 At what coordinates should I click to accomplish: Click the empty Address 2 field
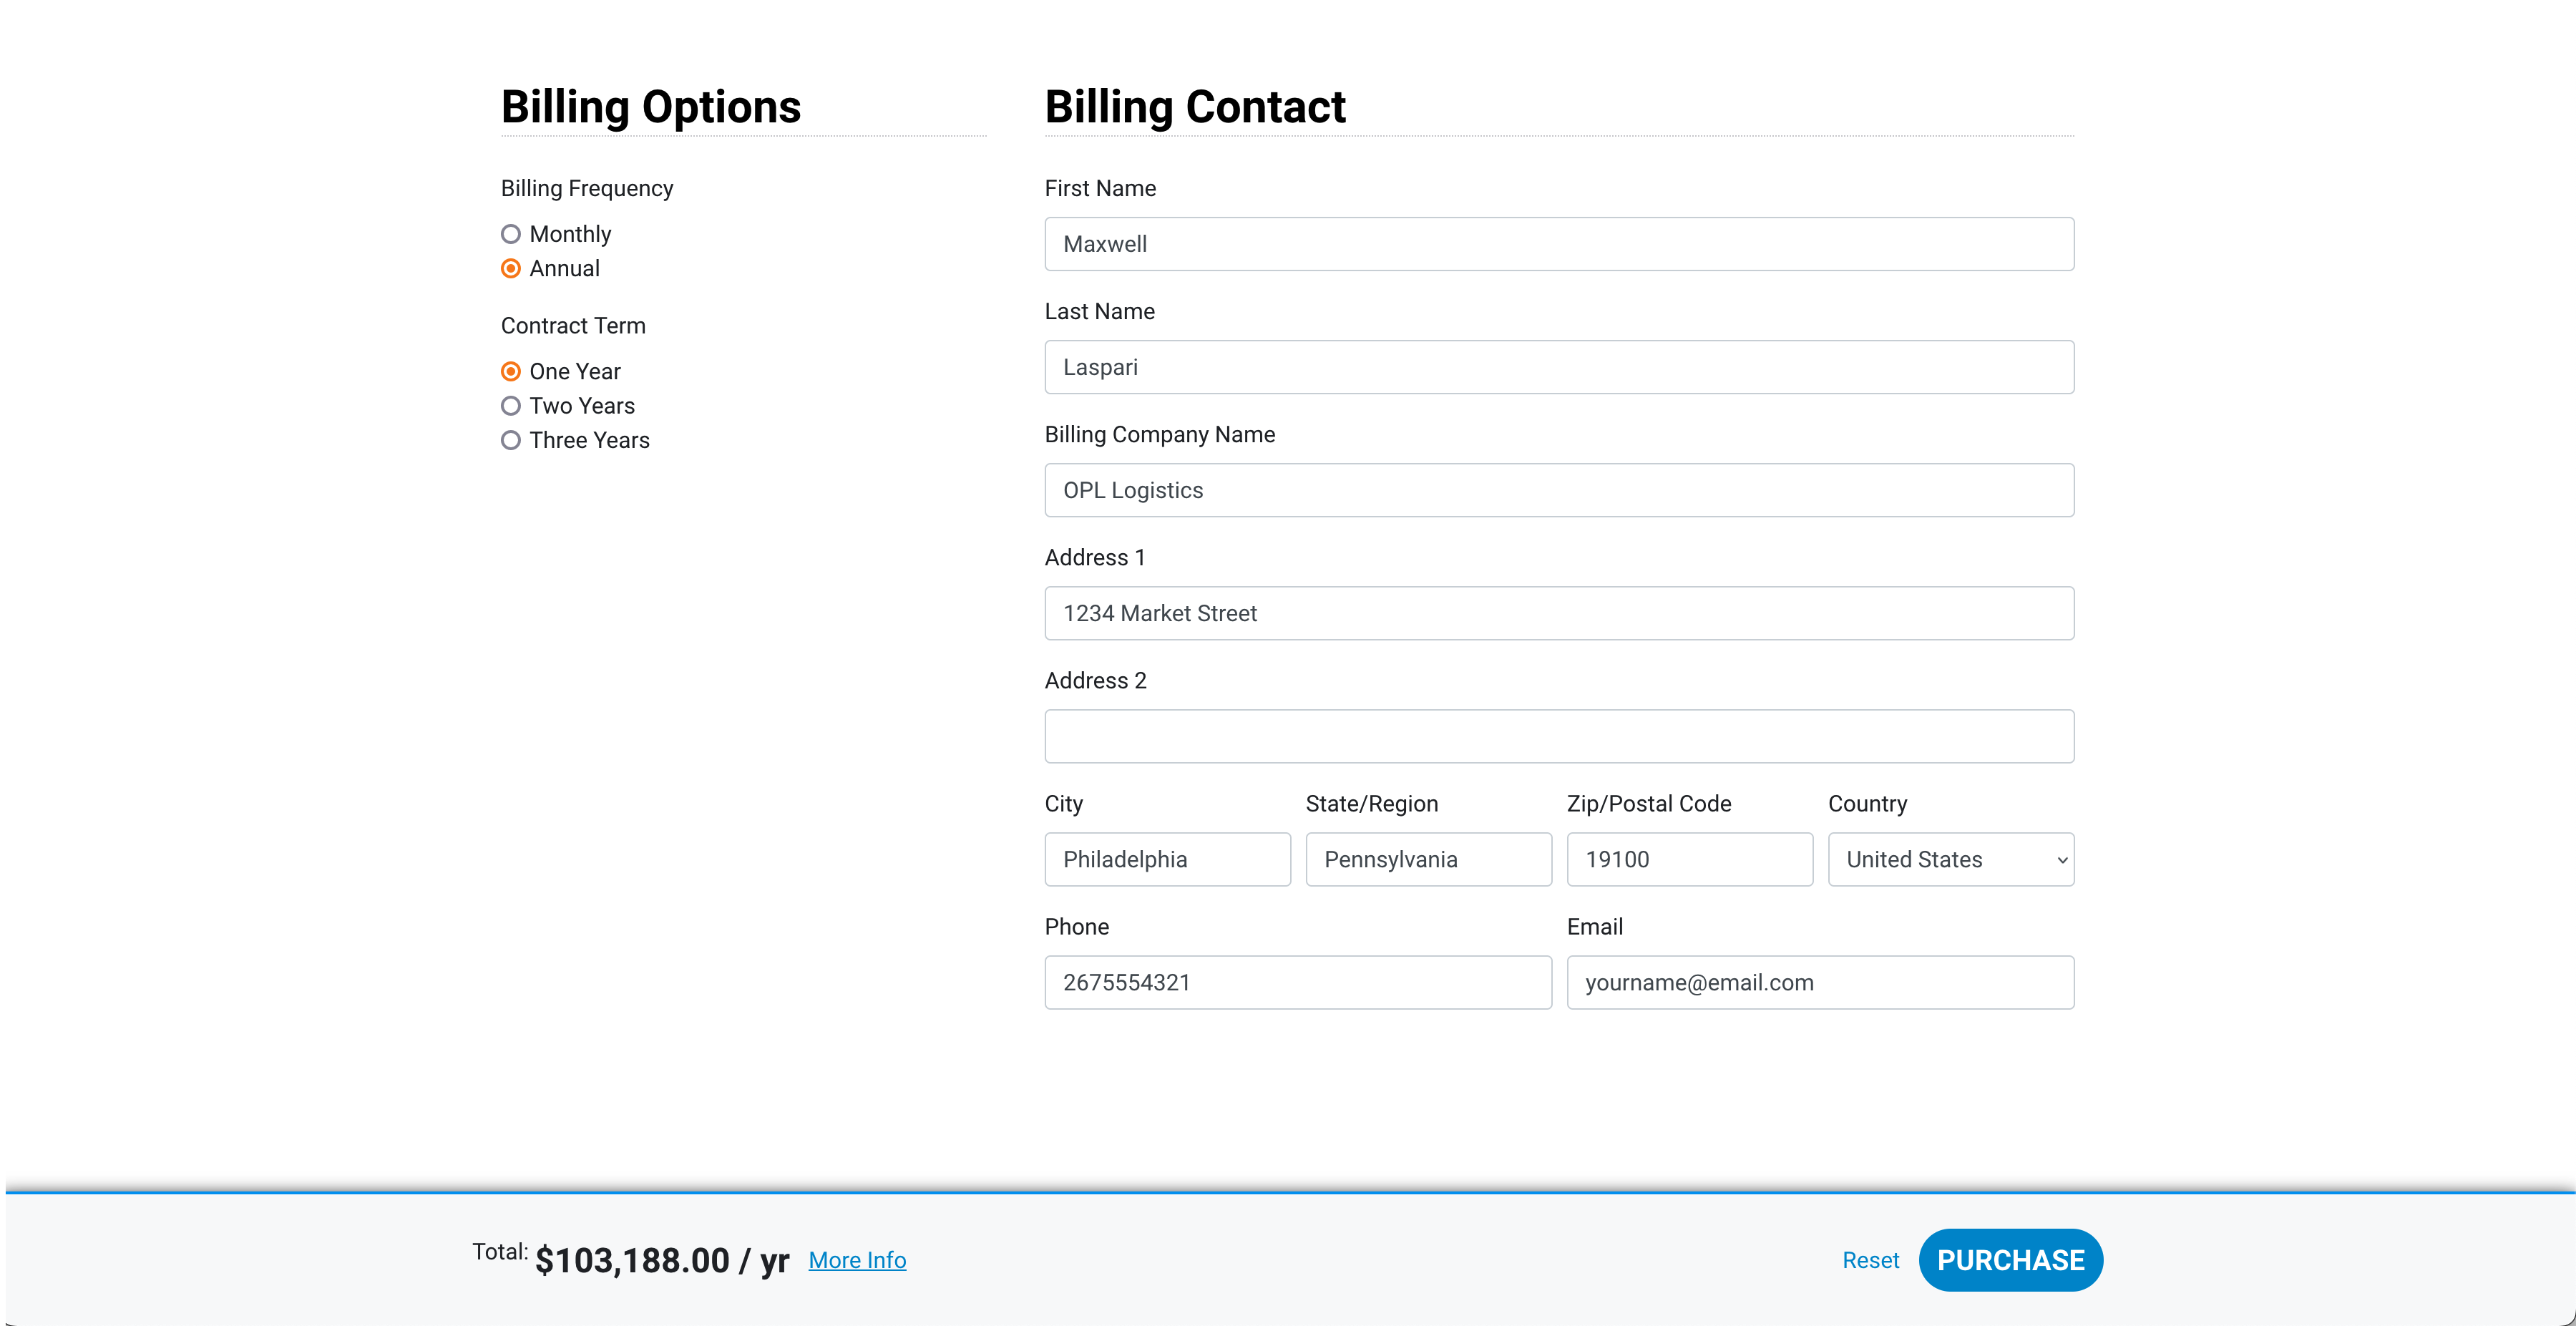[x=1558, y=736]
